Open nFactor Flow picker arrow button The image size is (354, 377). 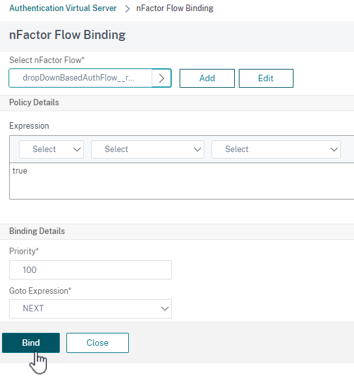pos(162,78)
